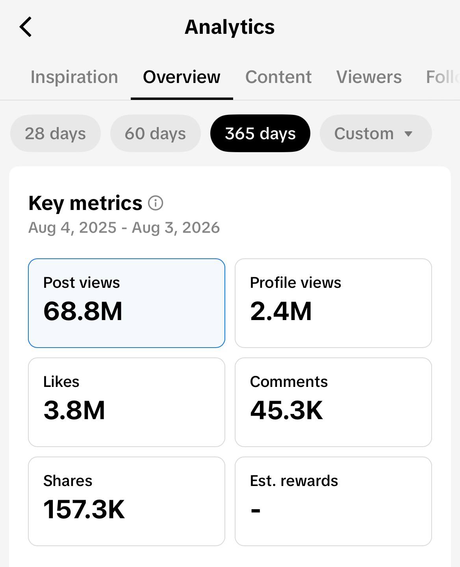
Task: Open the partially visible Followers tab
Action: pos(443,77)
